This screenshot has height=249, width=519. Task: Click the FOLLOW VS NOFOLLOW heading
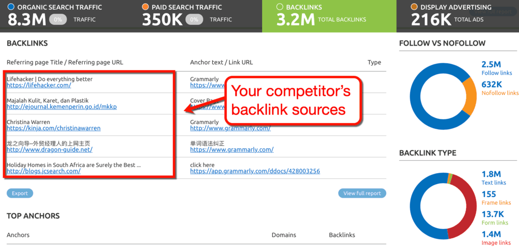[x=442, y=44]
